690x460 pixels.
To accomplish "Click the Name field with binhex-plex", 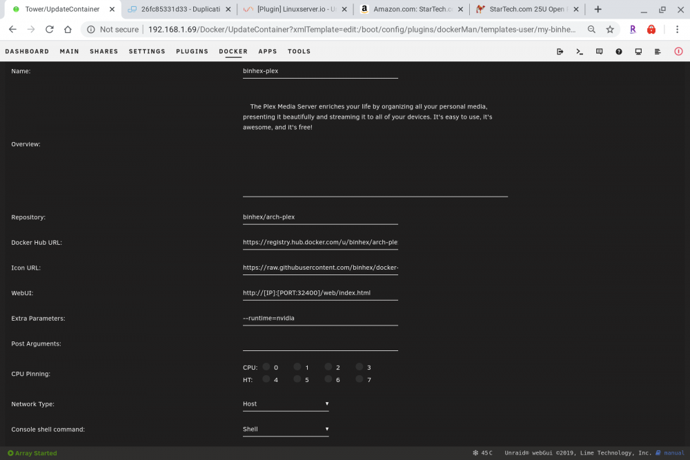I will [x=320, y=71].
